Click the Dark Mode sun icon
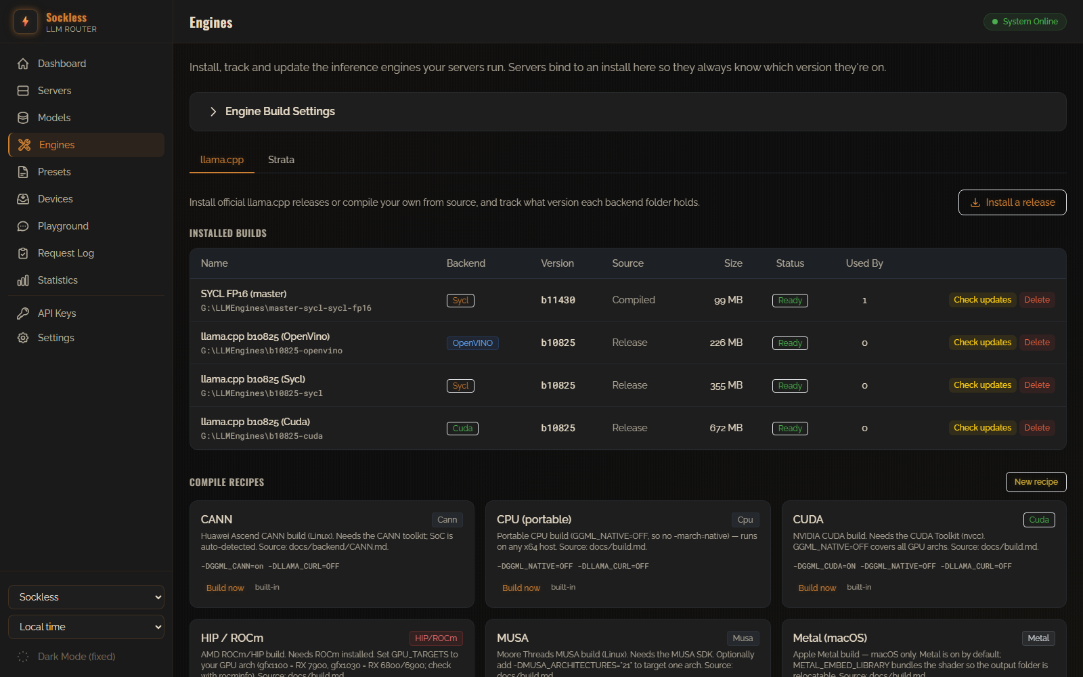 pos(23,657)
